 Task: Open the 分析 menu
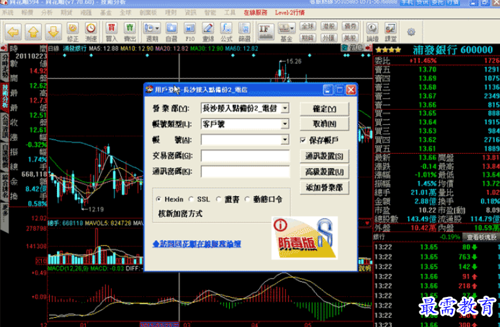46,12
